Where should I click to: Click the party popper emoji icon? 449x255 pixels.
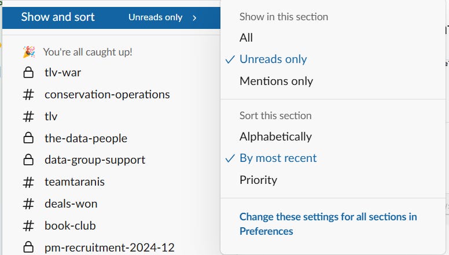pyautogui.click(x=29, y=52)
